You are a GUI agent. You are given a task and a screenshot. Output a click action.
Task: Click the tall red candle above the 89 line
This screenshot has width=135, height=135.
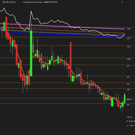71,60
